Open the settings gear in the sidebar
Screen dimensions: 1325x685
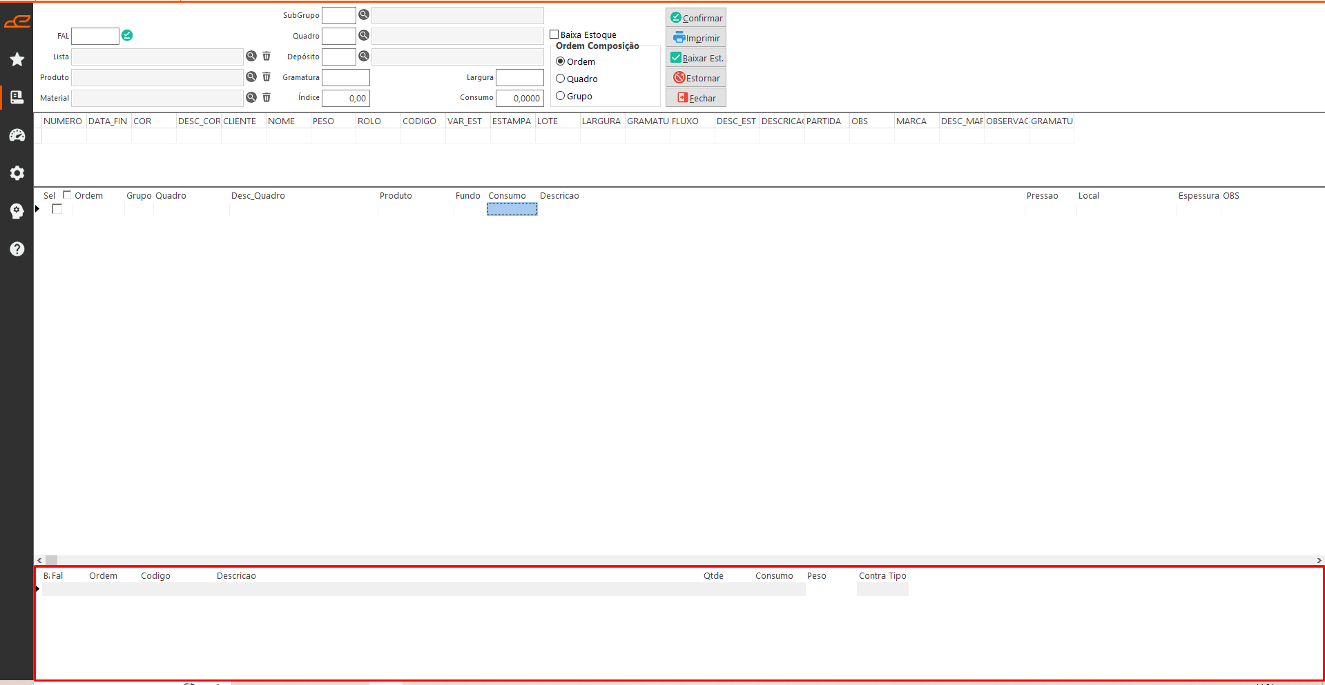pos(17,173)
